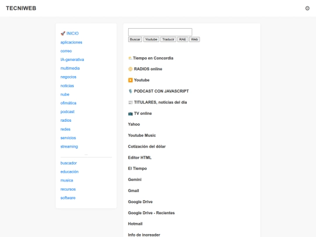Open the educación tag

click(x=70, y=171)
